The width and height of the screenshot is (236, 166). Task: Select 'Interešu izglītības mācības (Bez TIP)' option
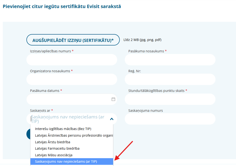coord(63,129)
